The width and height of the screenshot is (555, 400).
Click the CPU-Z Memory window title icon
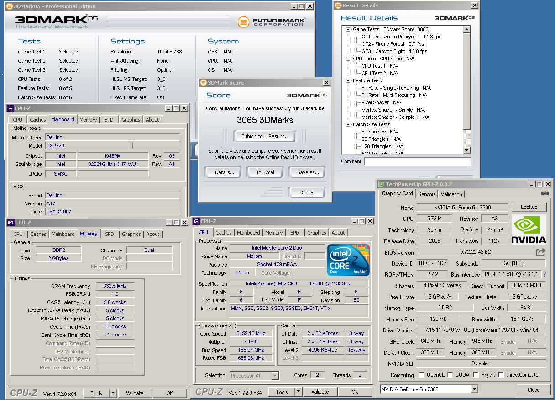coord(11,223)
